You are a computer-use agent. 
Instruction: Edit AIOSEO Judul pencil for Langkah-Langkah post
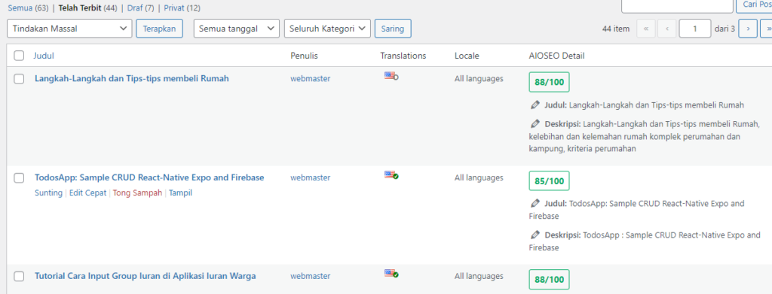535,105
